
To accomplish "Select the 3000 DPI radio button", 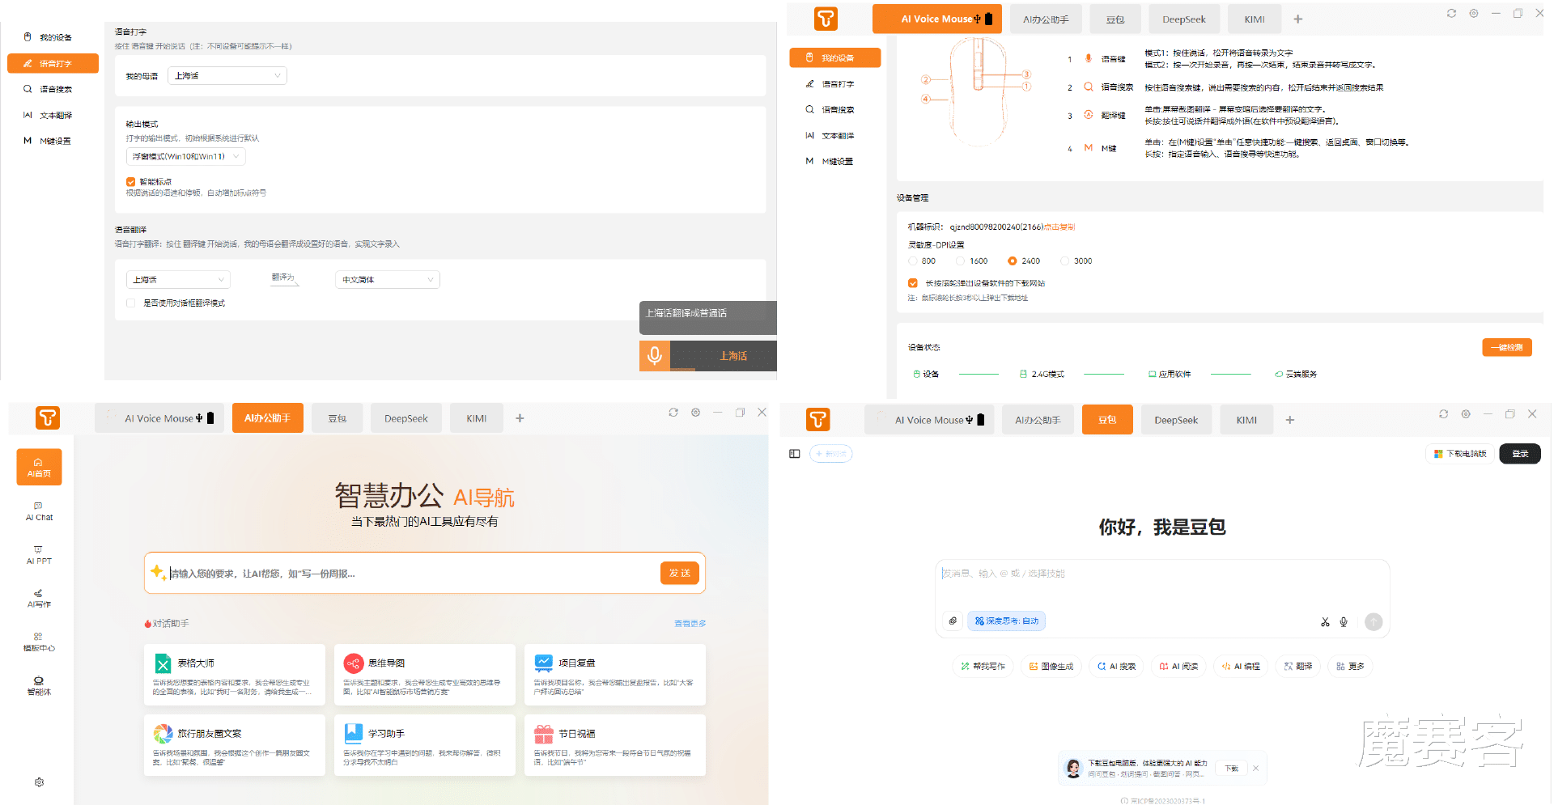I will coord(1064,261).
